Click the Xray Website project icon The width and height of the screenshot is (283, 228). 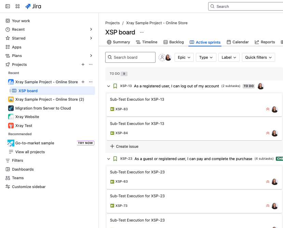coord(11,117)
